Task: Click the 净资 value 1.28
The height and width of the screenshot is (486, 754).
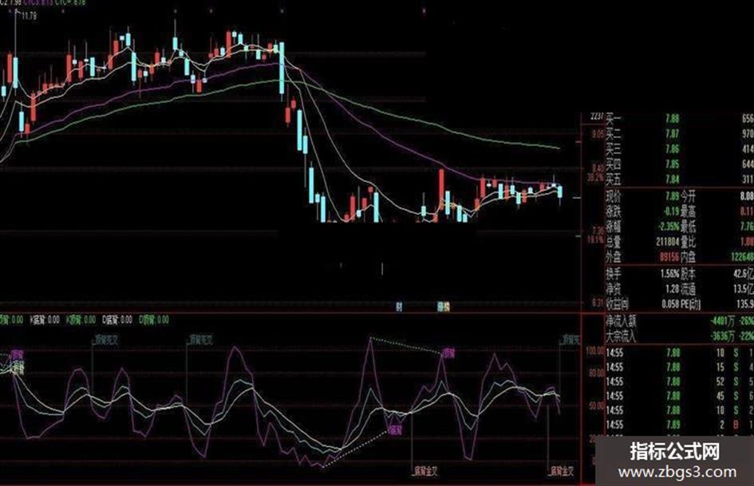Action: coord(673,289)
